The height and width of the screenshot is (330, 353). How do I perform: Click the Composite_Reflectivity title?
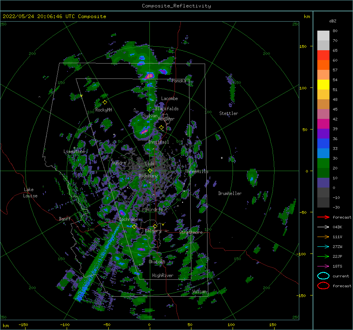[176, 6]
